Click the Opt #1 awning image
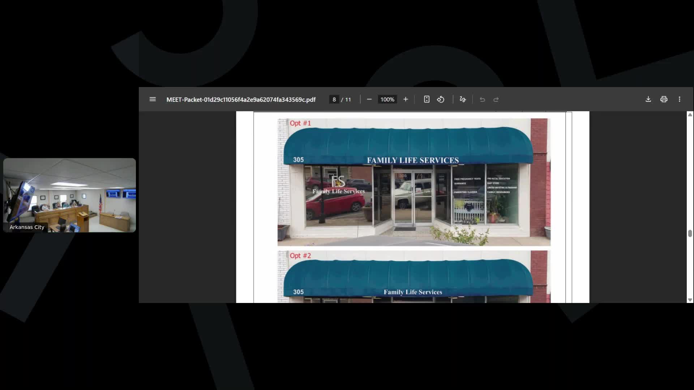Image resolution: width=694 pixels, height=390 pixels. [414, 182]
